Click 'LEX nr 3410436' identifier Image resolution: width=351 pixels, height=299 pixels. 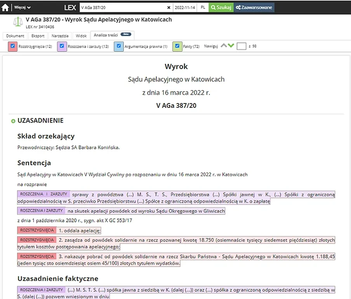tap(40, 27)
